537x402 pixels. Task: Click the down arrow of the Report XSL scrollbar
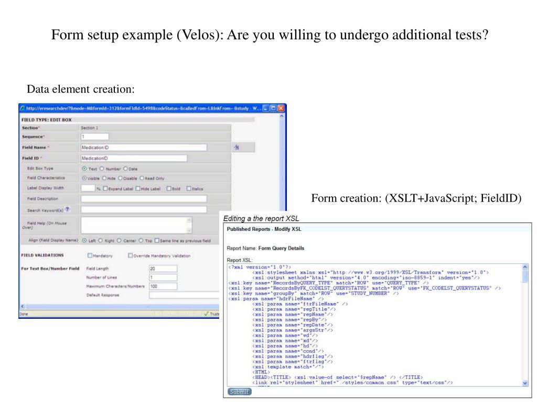(x=525, y=383)
